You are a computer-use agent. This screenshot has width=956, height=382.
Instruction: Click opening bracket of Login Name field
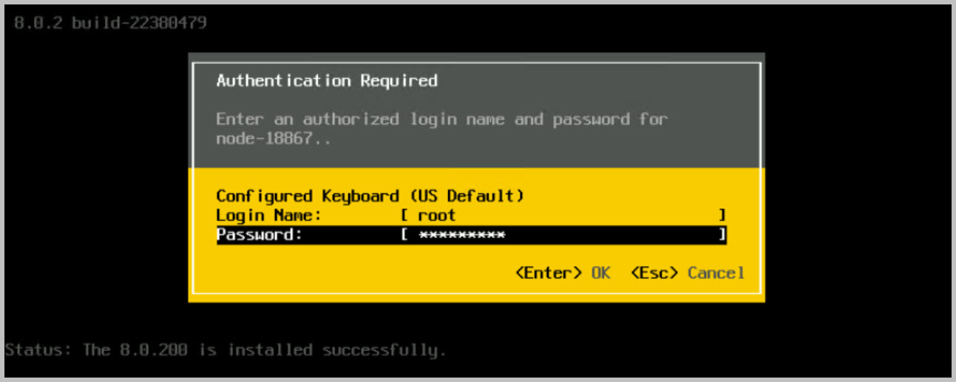404,216
